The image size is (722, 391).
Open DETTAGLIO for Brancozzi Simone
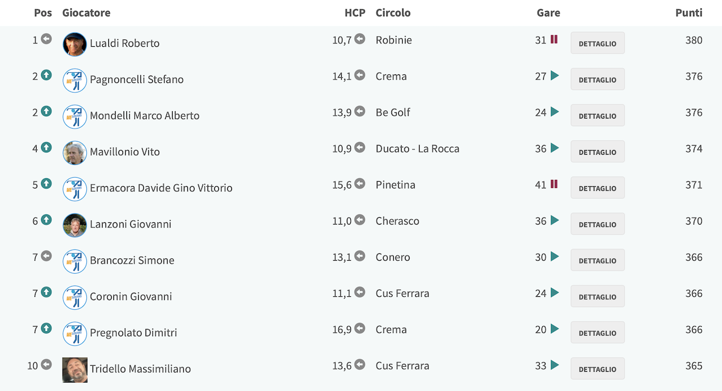tap(597, 260)
